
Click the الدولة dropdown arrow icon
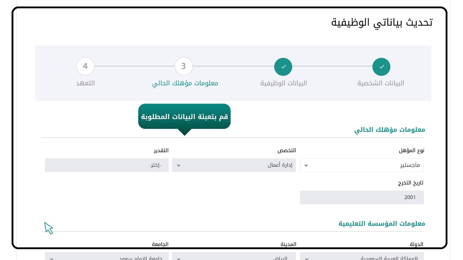coord(306,259)
